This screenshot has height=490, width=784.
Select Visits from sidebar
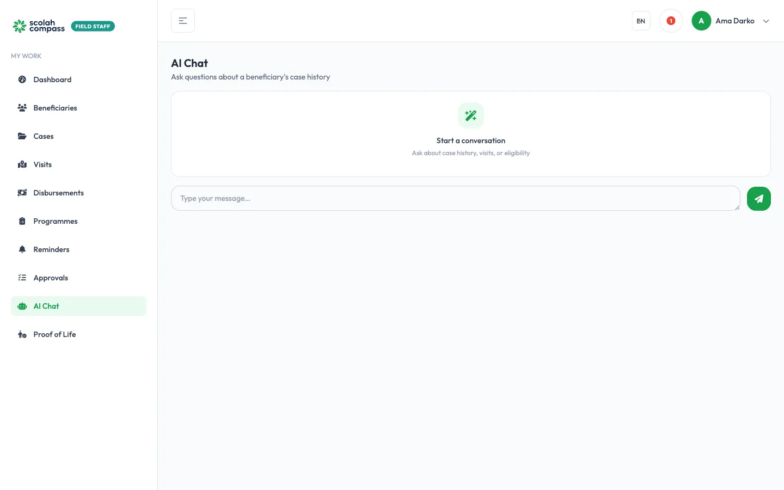click(x=78, y=164)
